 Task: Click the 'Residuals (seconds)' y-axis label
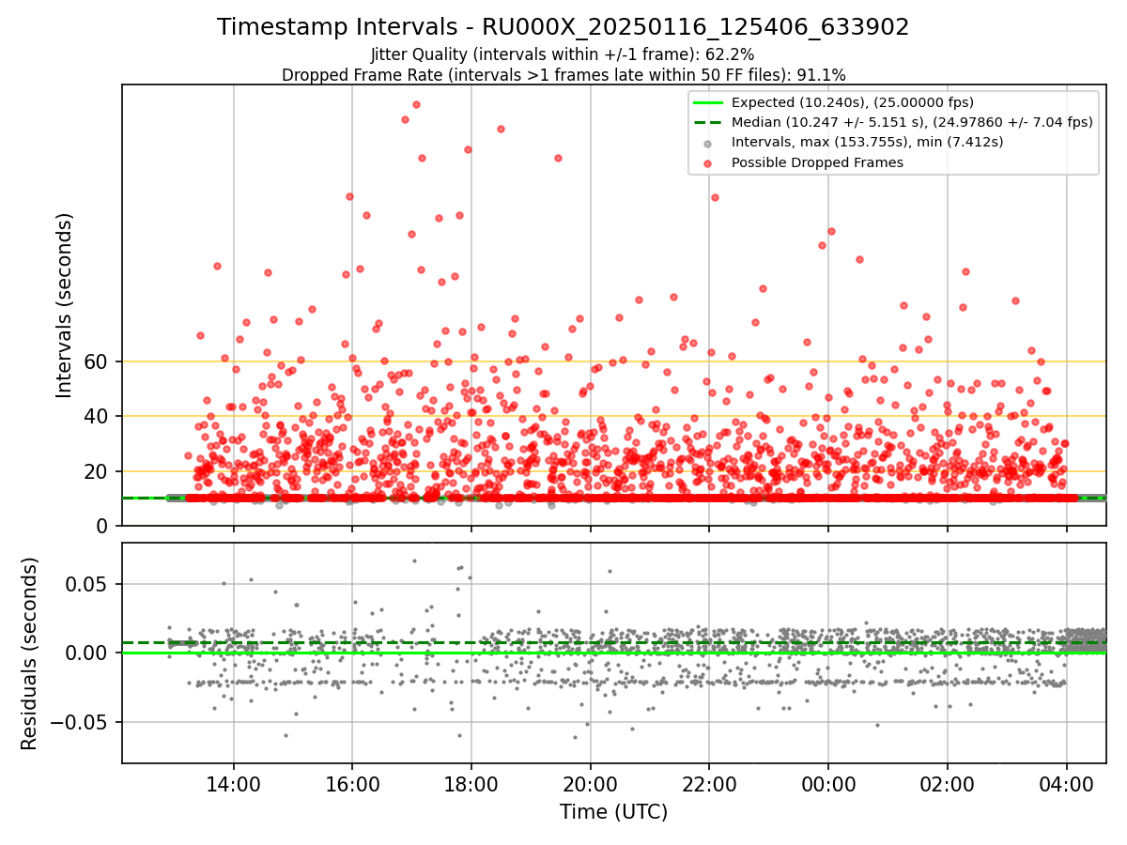(x=30, y=653)
